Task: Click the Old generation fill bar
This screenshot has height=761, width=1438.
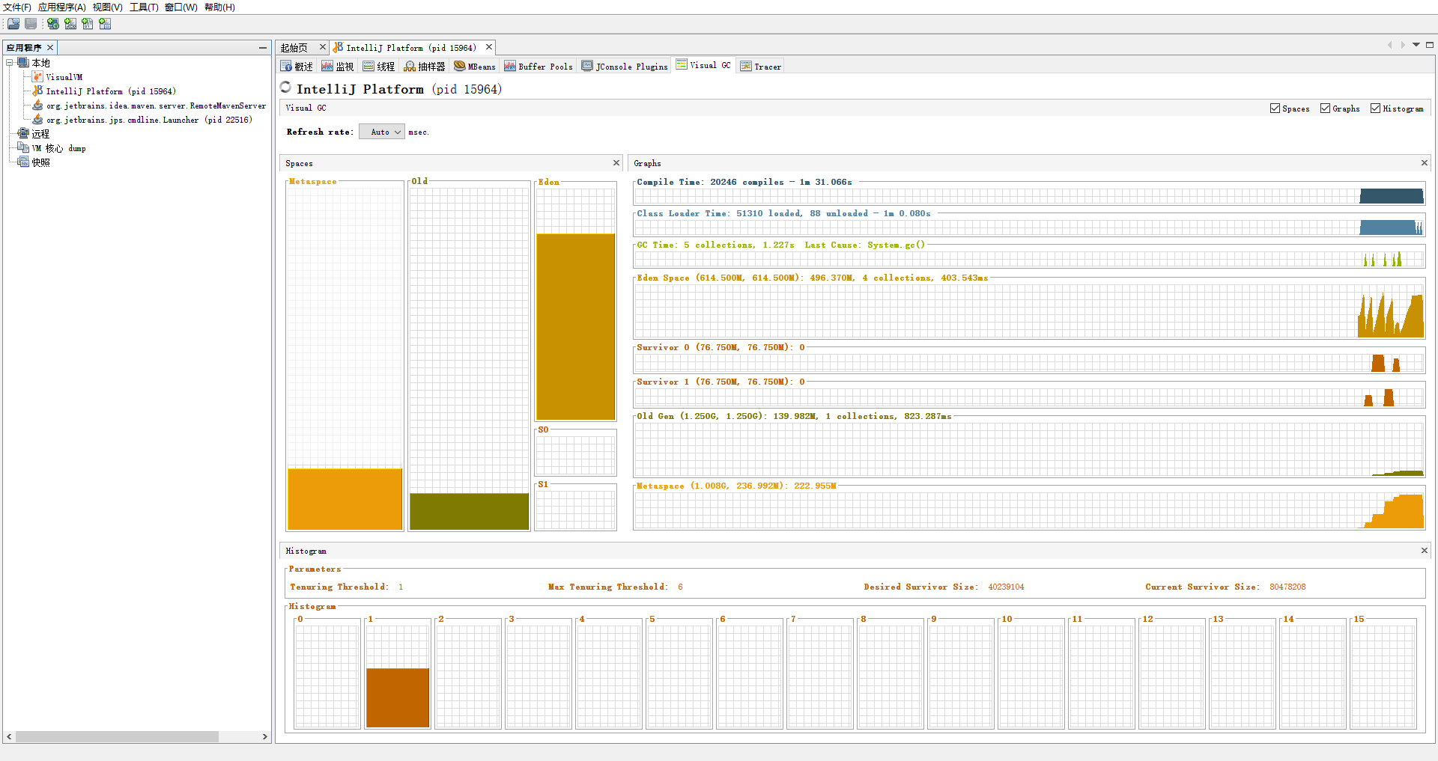Action: coord(469,512)
